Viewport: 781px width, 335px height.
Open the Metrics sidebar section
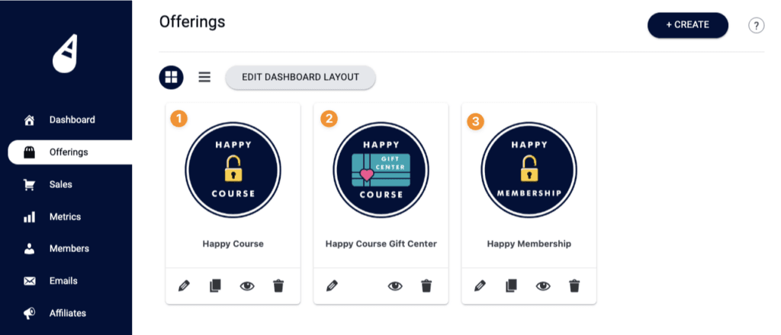65,217
